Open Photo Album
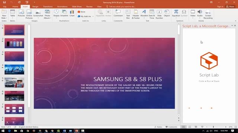238x133 pixels. (47, 14)
